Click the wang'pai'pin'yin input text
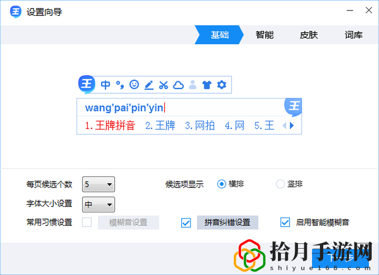The height and width of the screenshot is (275, 379). pos(124,107)
